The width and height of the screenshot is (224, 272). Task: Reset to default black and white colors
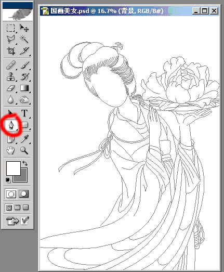pos(8,180)
